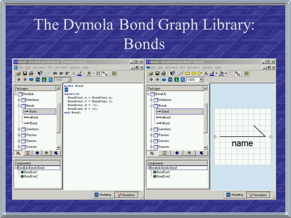Open Edit menu in right window

tap(160, 68)
